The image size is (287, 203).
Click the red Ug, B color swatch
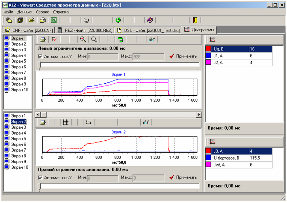[x=209, y=49]
